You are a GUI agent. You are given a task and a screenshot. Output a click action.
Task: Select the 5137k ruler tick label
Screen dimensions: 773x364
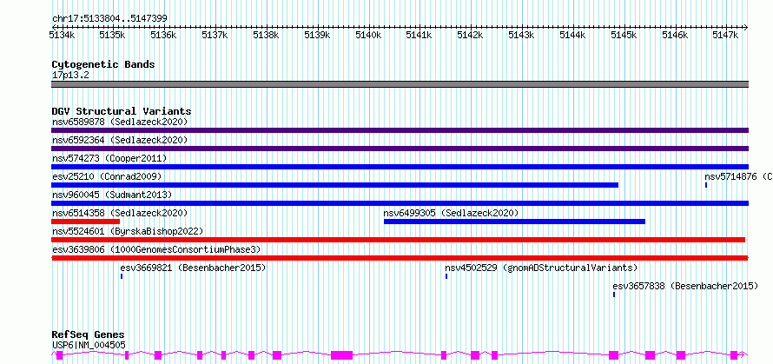click(x=215, y=35)
